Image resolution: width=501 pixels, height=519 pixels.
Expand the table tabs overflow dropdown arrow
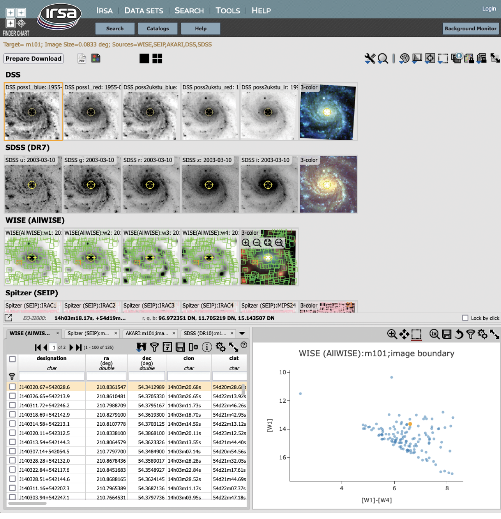(242, 333)
